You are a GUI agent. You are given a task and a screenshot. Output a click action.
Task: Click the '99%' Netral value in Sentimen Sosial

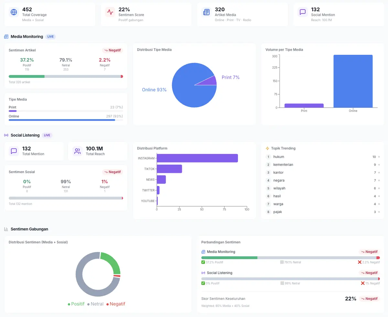pos(66,182)
